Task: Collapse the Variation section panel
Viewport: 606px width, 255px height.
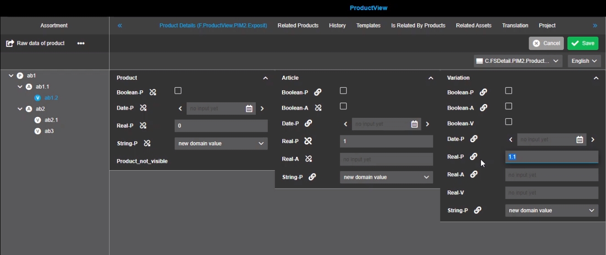Action: pos(596,78)
